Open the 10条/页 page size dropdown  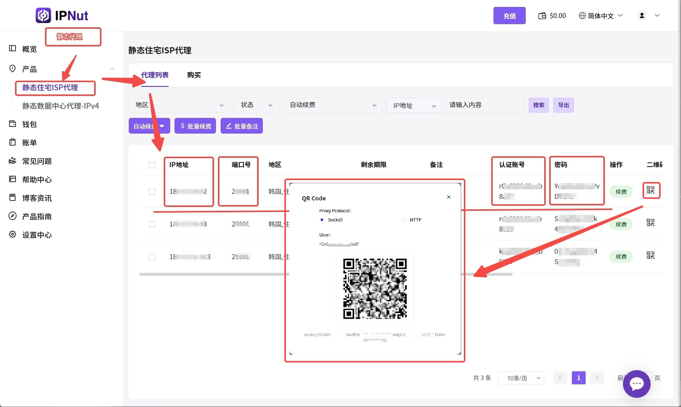[x=521, y=378]
